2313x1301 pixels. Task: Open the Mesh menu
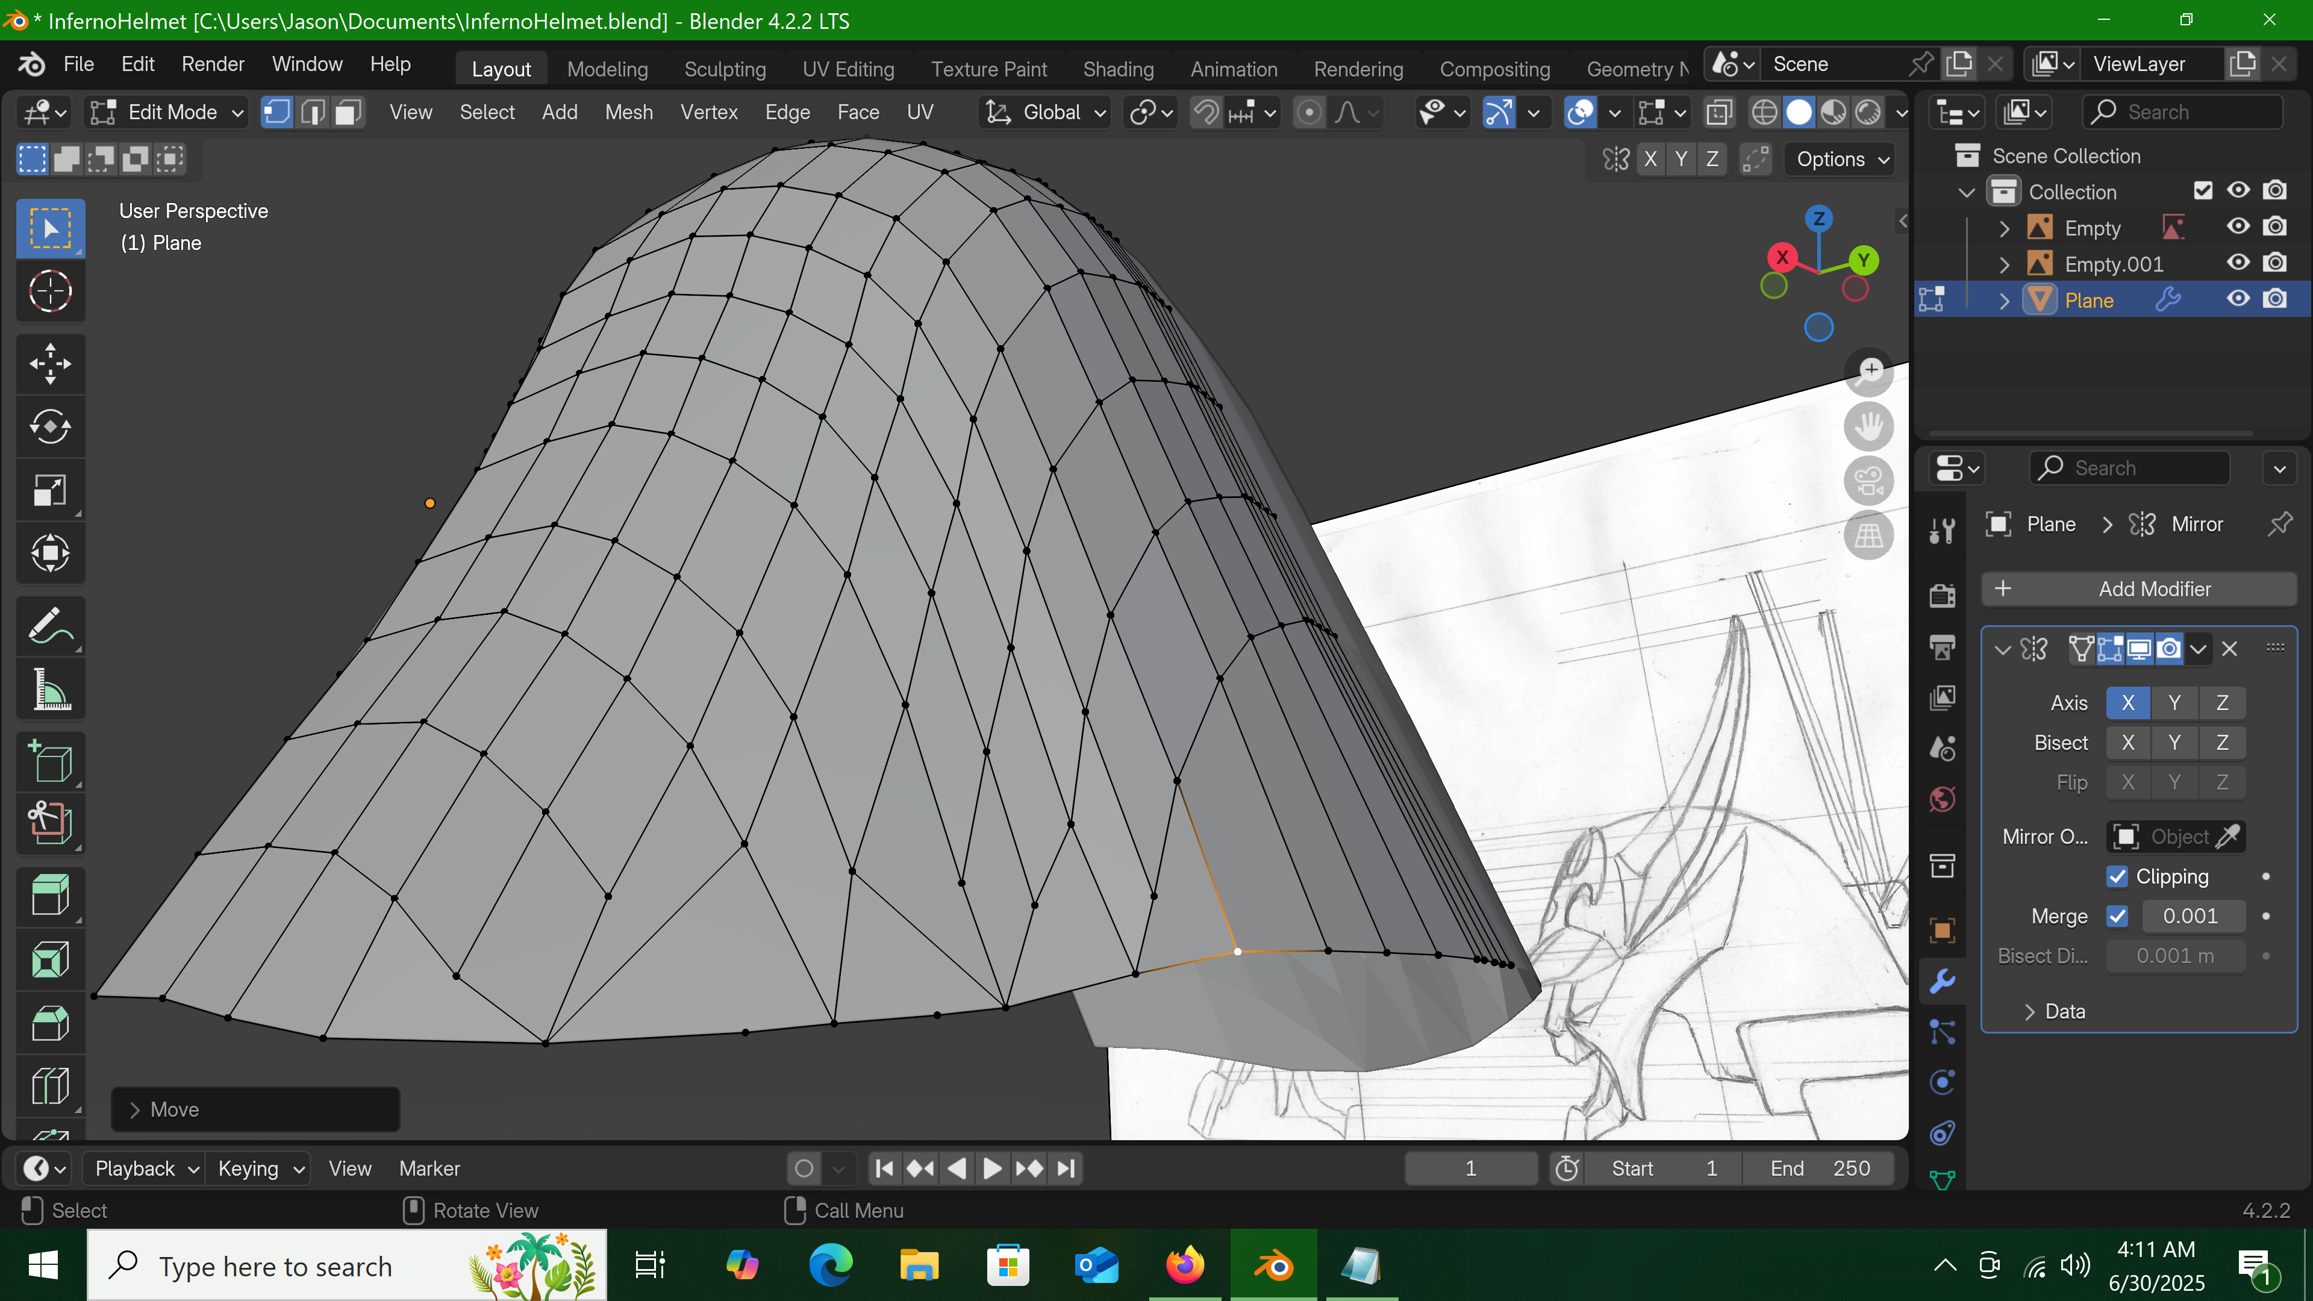point(628,112)
